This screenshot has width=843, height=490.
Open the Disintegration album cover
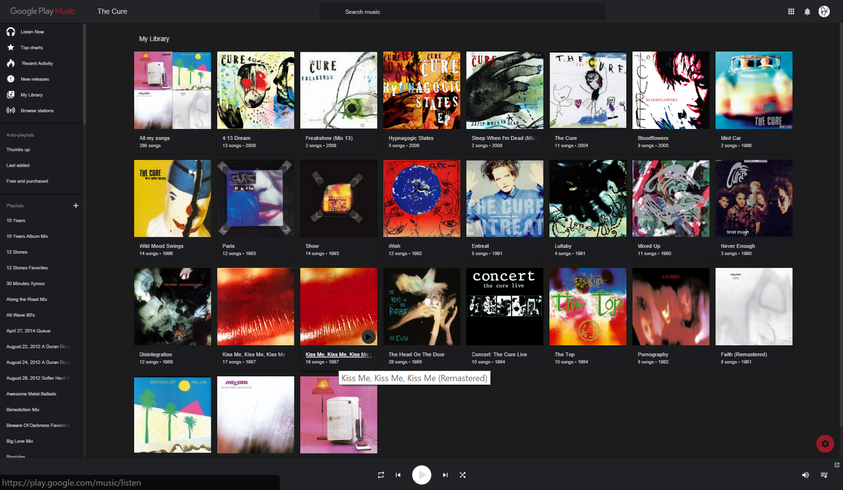[172, 307]
